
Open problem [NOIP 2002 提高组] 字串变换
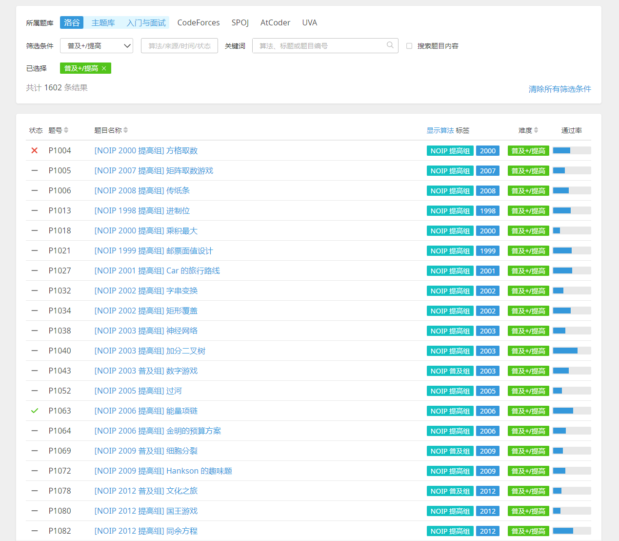pos(146,291)
